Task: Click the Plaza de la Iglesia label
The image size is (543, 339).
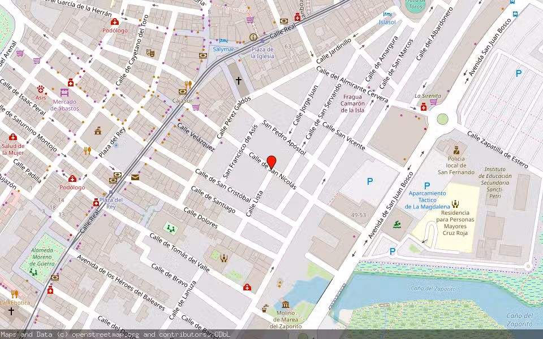Action: click(262, 53)
